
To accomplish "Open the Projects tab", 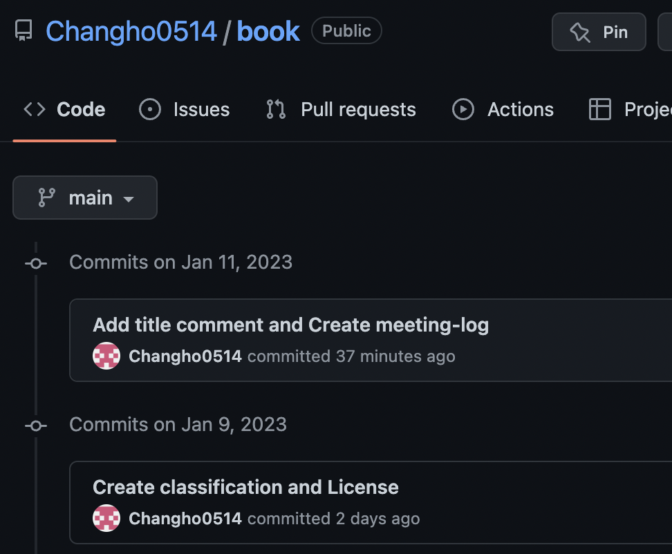I will click(631, 110).
